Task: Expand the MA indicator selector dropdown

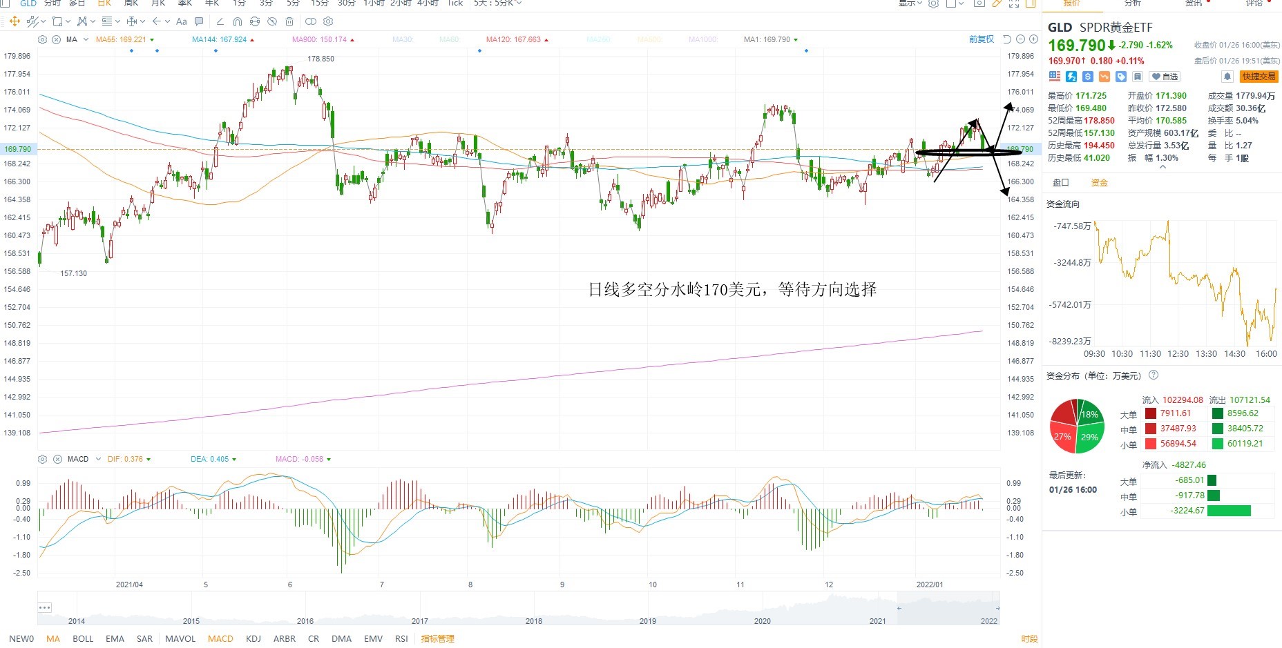Action: coord(86,39)
